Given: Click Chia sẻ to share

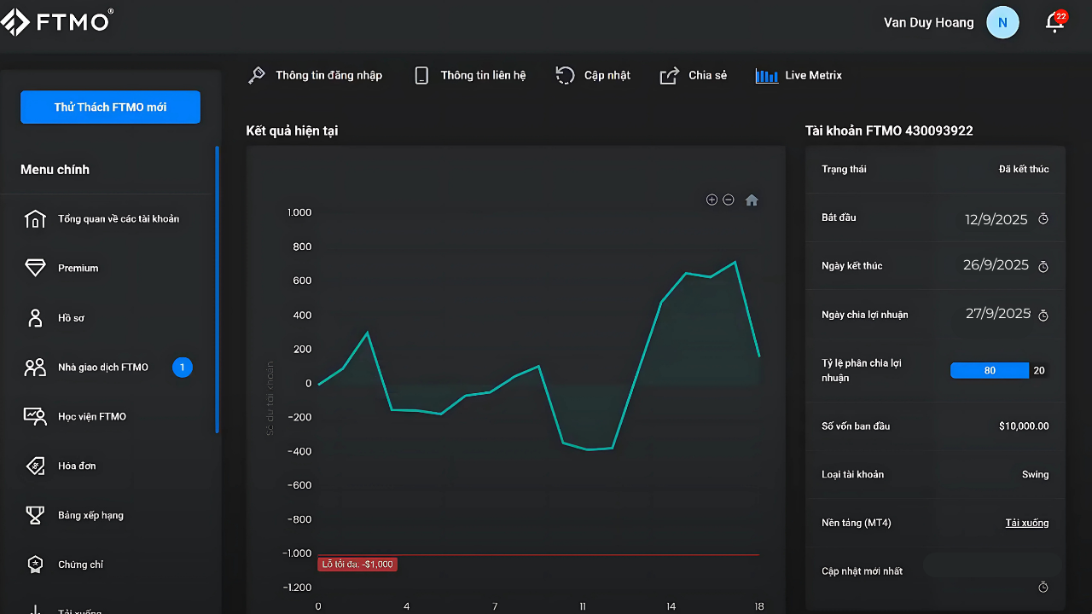Looking at the screenshot, I should (x=694, y=76).
